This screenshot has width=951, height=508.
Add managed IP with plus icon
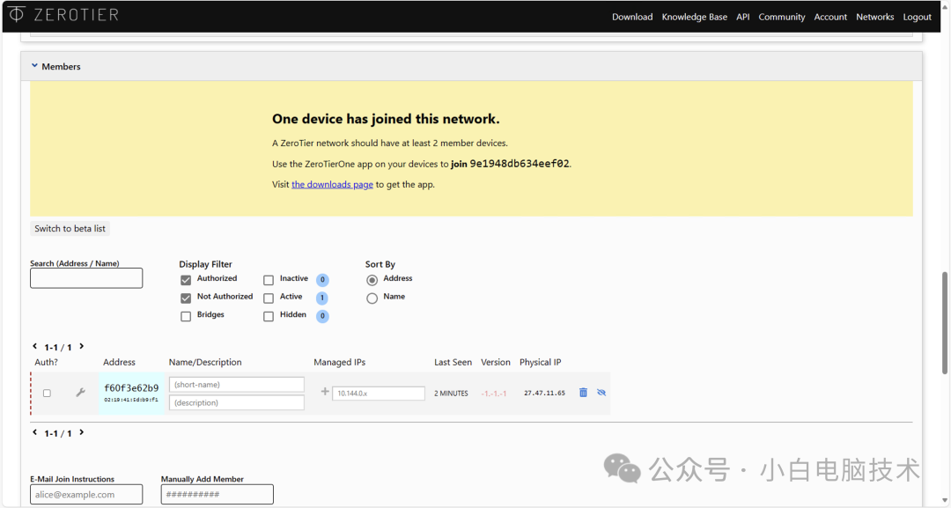[x=325, y=392]
